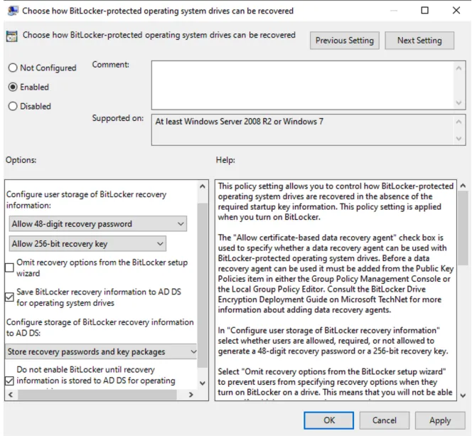Click the policy setting icon beside the heading

[12, 36]
